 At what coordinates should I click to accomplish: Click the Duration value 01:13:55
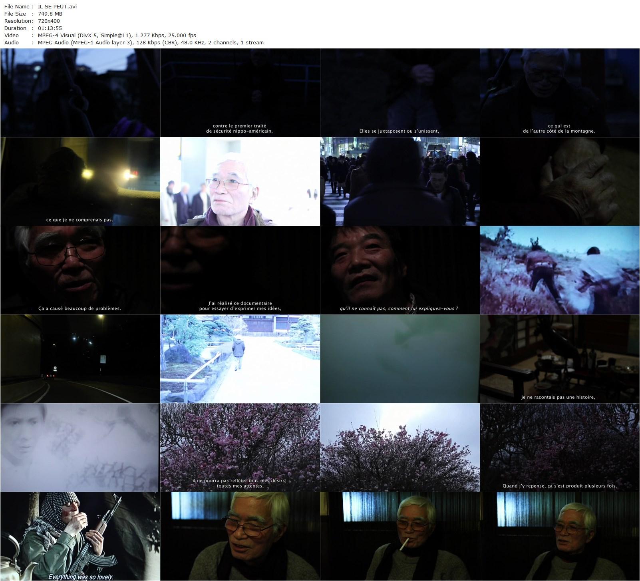pyautogui.click(x=50, y=28)
